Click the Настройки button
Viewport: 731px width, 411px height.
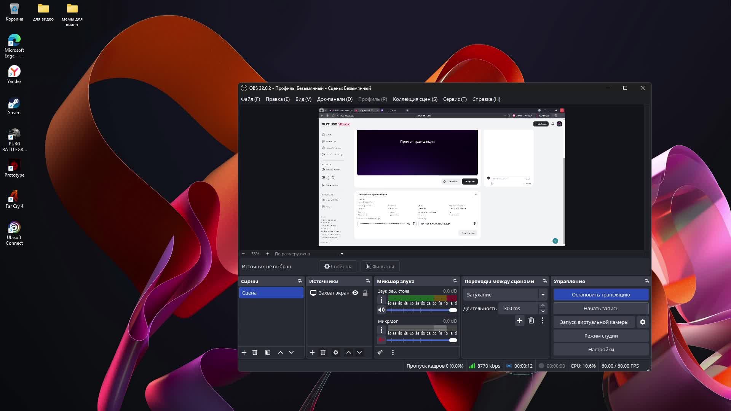point(601,349)
